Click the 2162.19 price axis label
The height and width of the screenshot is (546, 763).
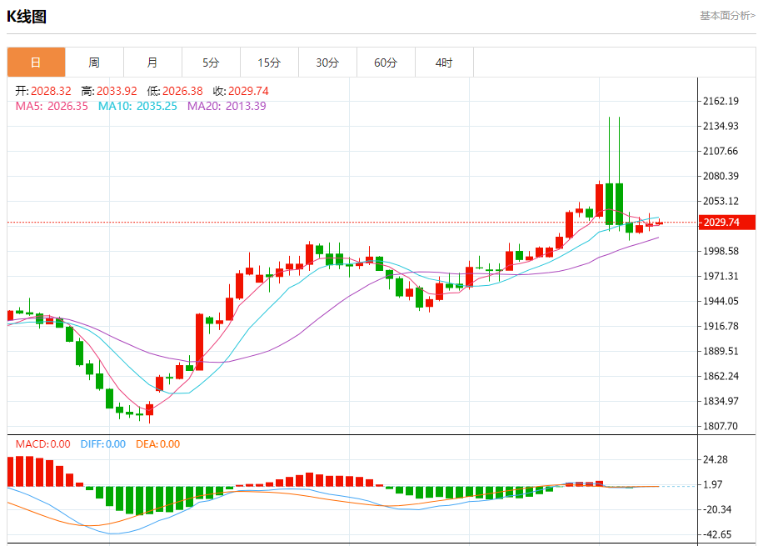click(721, 102)
